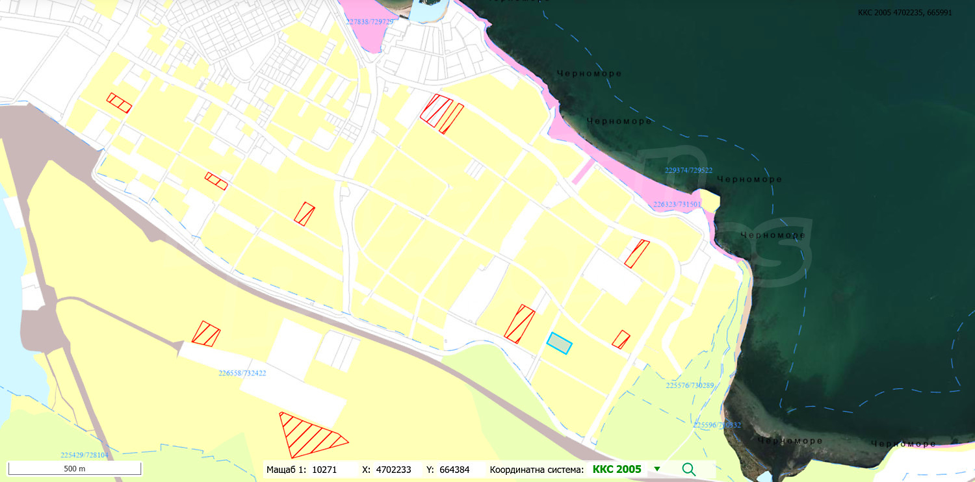This screenshot has width=975, height=482.
Task: Click the hatched parcel left of blue parcel
Action: click(x=519, y=323)
